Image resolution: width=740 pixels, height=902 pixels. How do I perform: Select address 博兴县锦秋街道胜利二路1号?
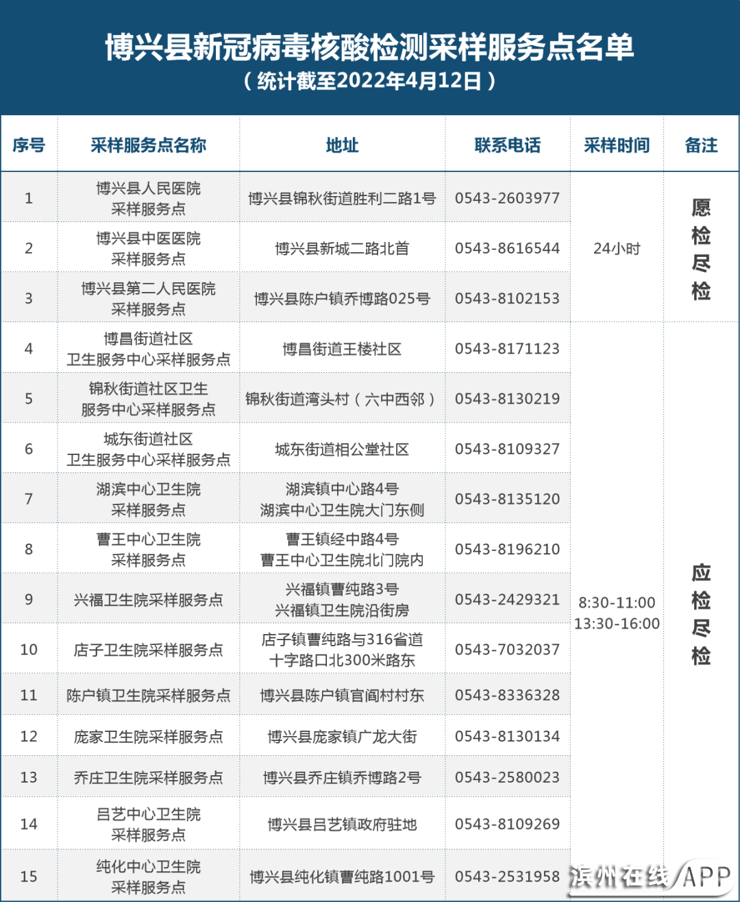(x=342, y=197)
